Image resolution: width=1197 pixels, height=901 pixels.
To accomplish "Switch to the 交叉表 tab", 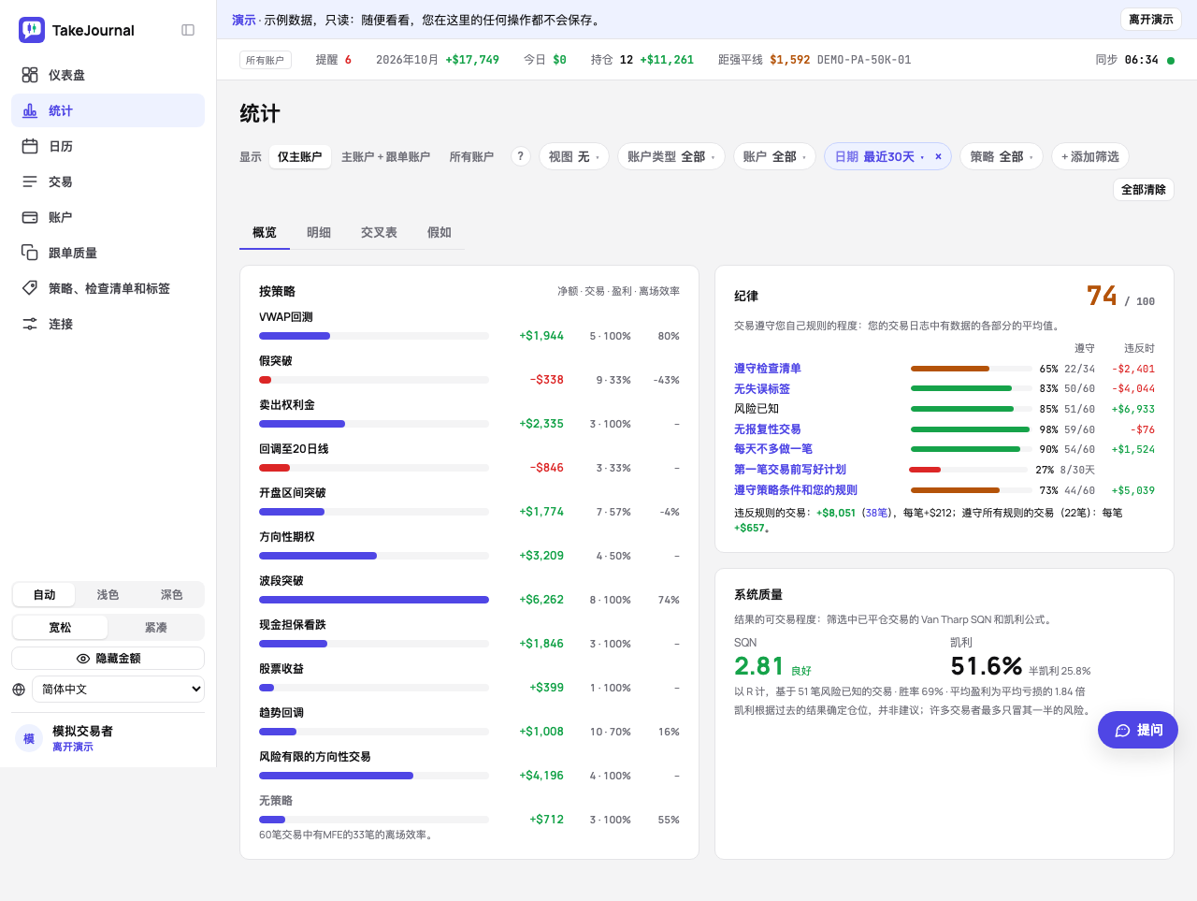I will 379,232.
